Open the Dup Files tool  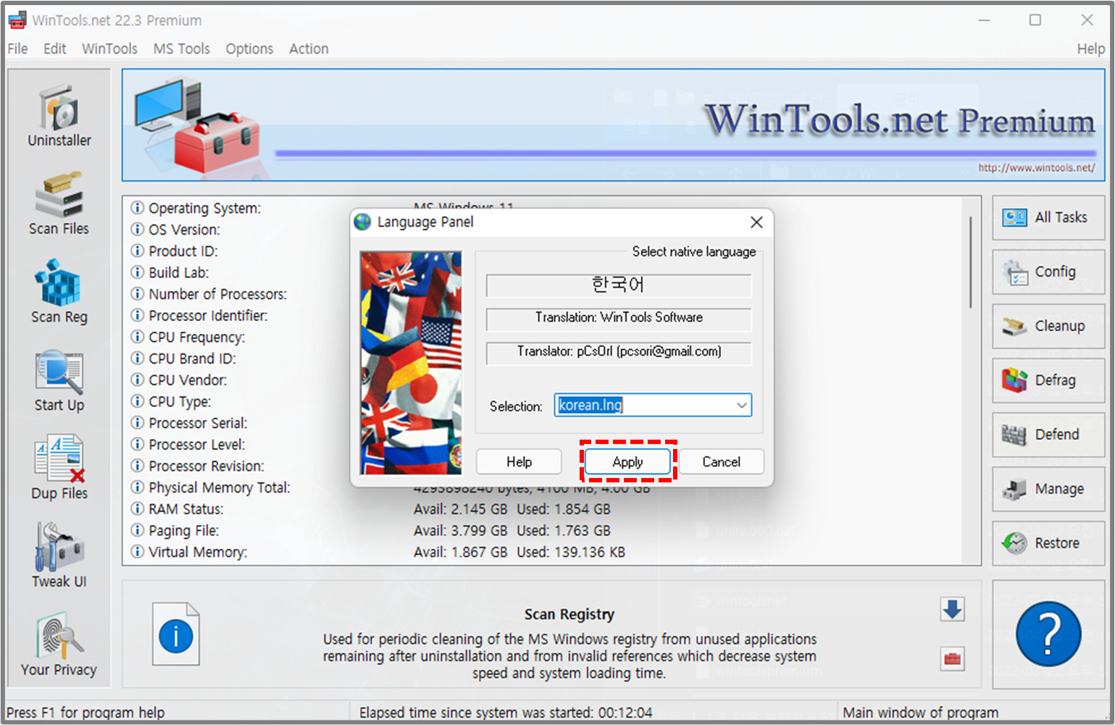59,469
